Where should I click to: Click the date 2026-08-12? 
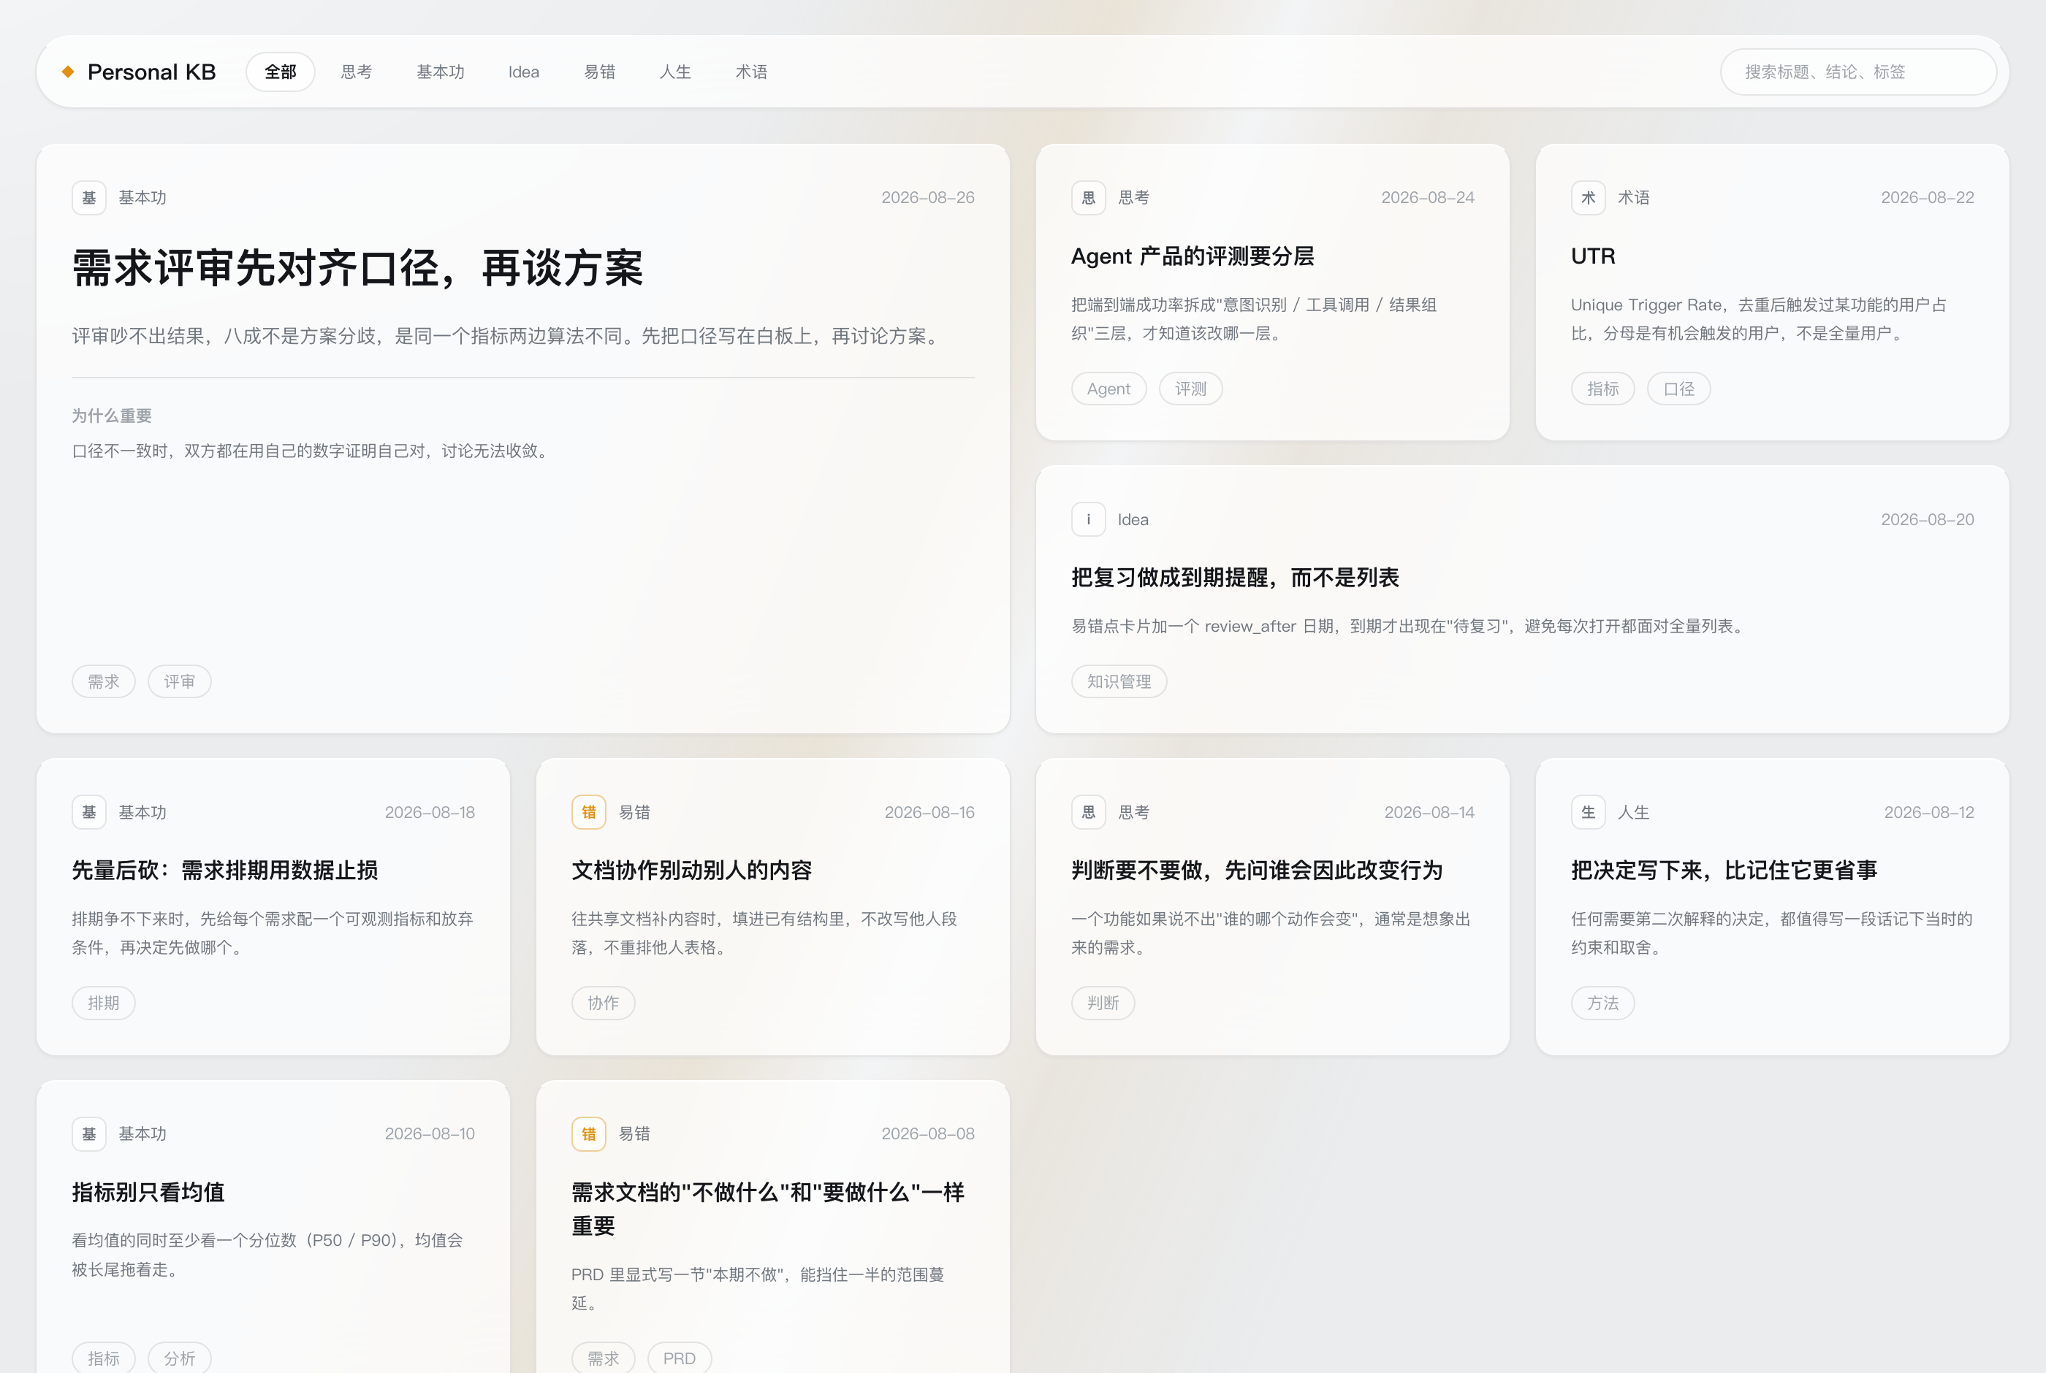coord(1930,813)
